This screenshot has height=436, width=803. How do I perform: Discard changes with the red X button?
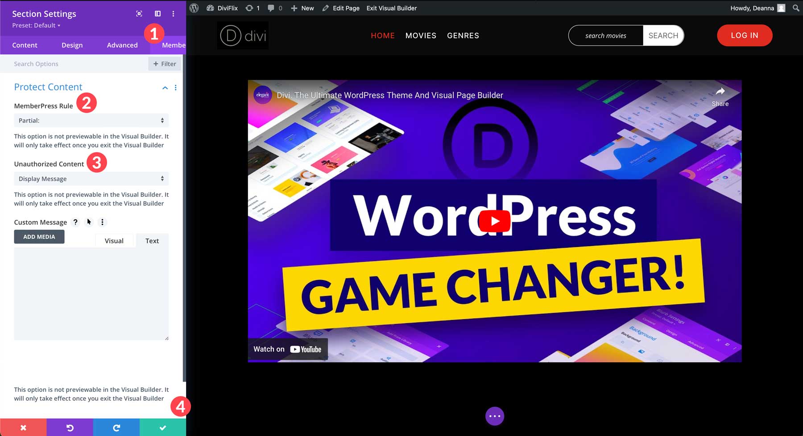pyautogui.click(x=23, y=428)
